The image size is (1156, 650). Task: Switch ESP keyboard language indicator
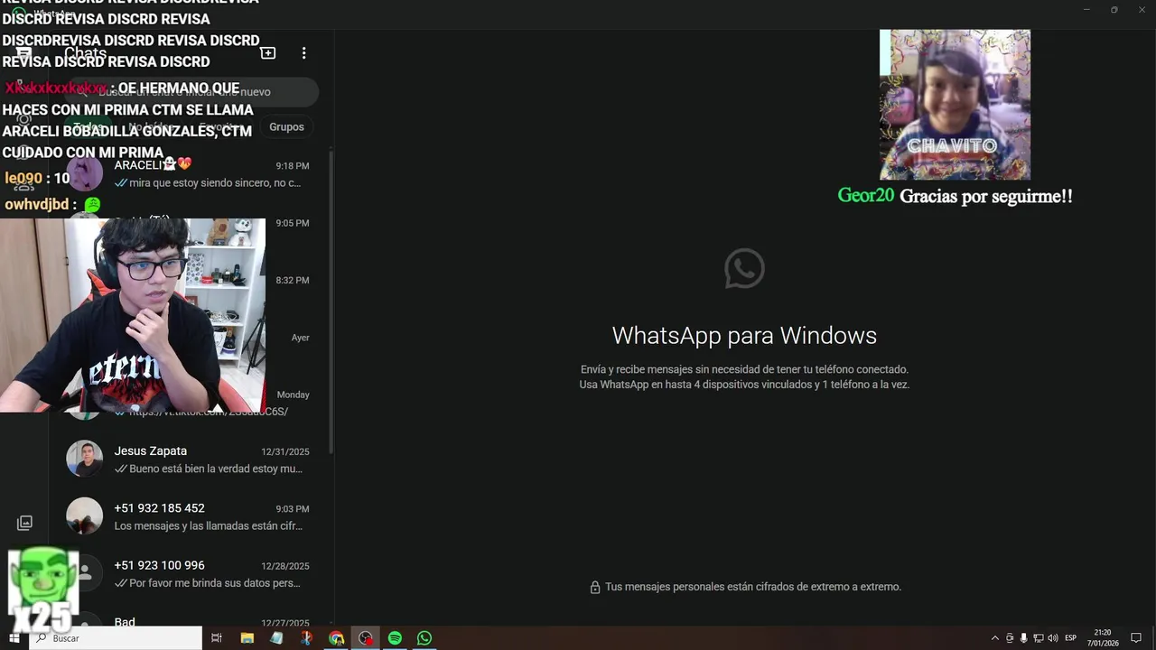(1071, 638)
